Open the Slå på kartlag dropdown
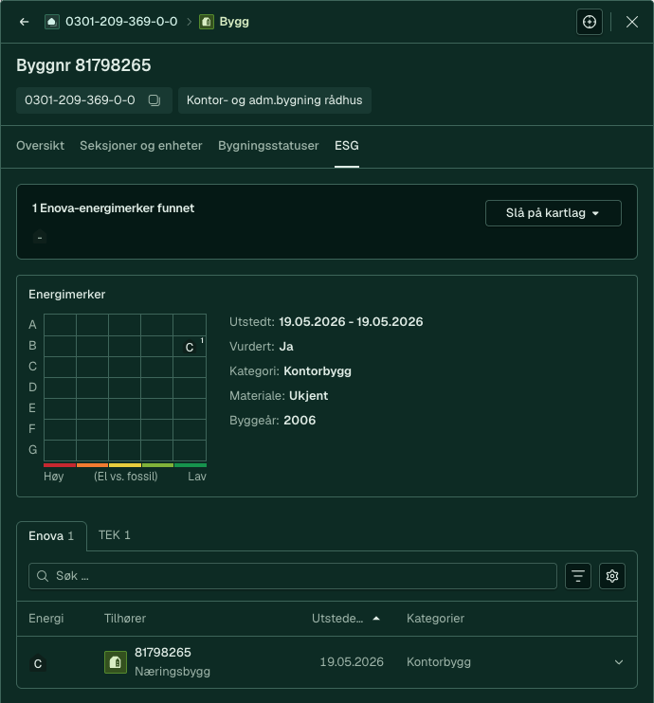 [554, 213]
